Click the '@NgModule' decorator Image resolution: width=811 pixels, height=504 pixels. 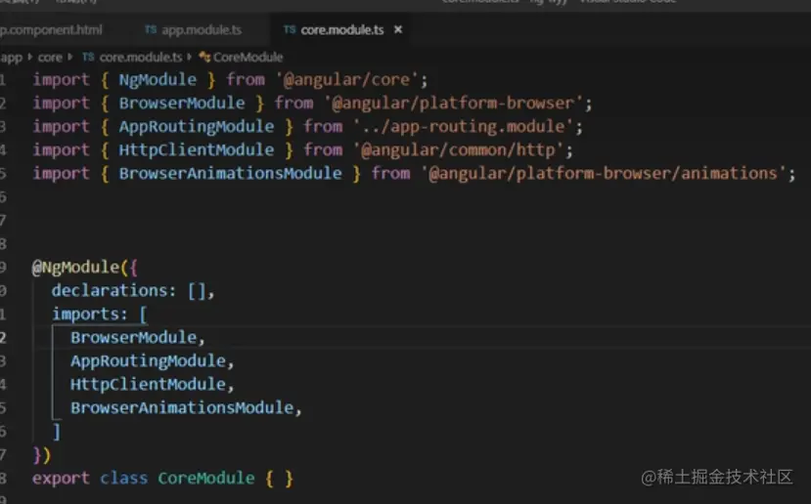pos(75,267)
